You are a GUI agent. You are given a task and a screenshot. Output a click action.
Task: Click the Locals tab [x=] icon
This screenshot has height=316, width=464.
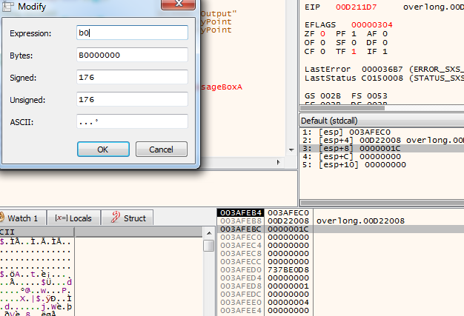click(61, 218)
